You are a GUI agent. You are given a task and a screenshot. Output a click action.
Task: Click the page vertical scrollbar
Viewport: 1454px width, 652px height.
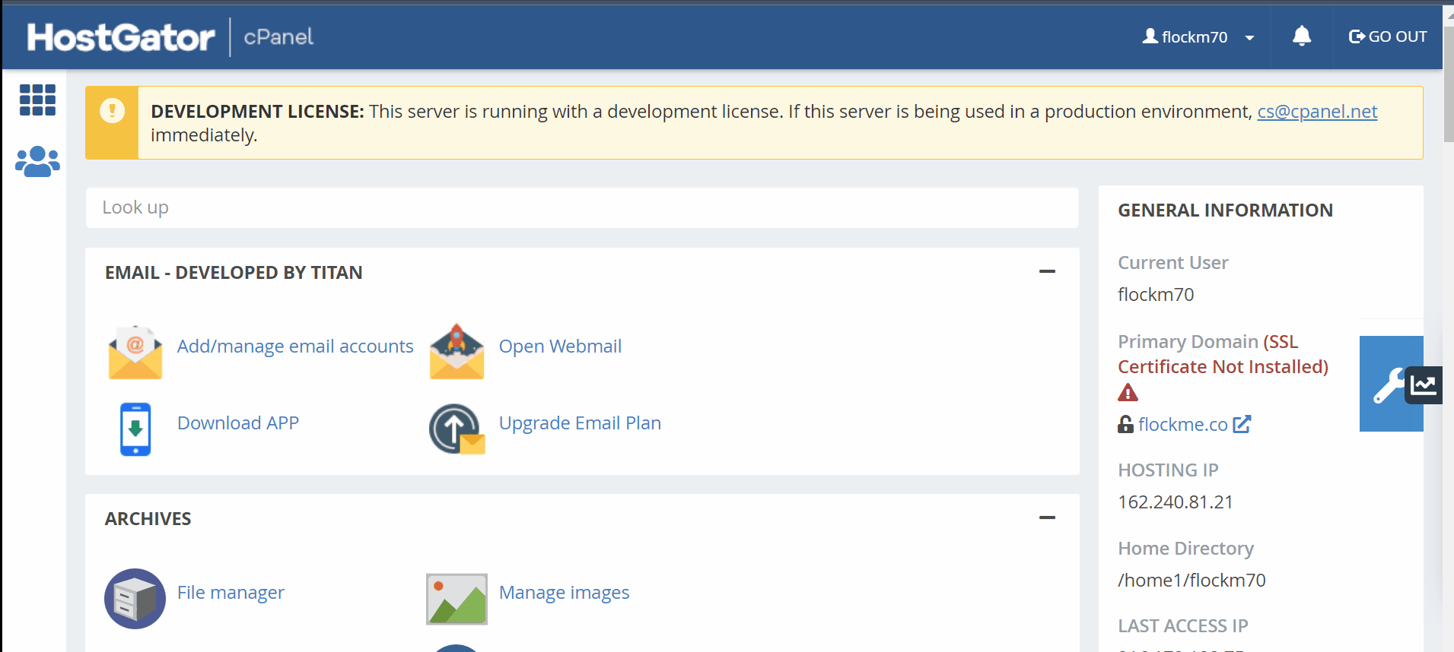(1449, 84)
